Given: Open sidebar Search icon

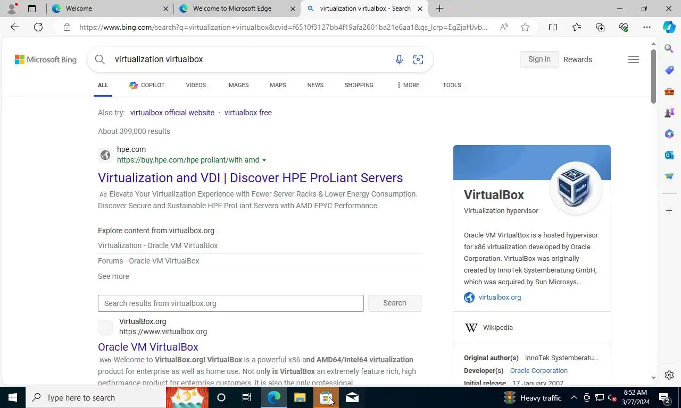Looking at the screenshot, I should point(669,49).
